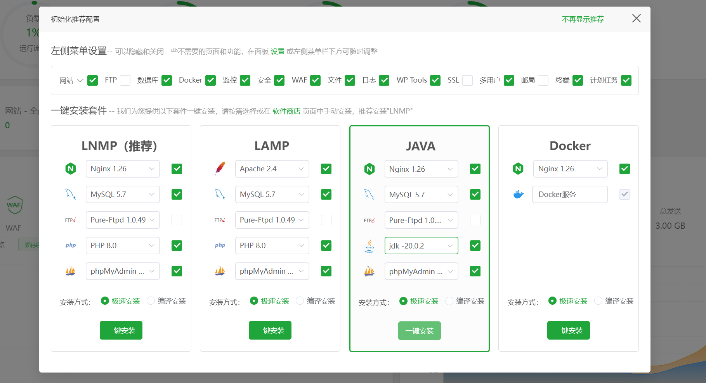Viewport: 706px width, 383px height.
Task: Open Nginx 1.26 dropdown in Docker card
Action: [570, 169]
